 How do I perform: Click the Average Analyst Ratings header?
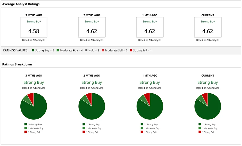coord(21,4)
